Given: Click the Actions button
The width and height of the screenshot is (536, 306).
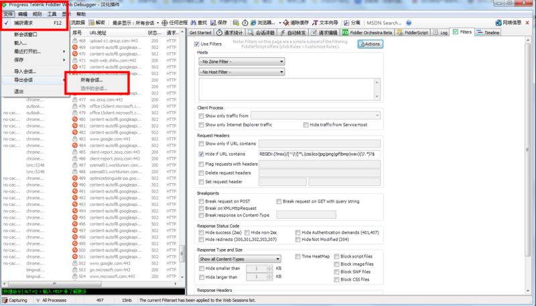Looking at the screenshot, I should coord(371,44).
